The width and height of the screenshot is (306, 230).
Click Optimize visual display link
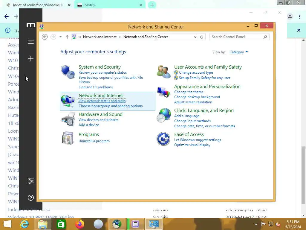(x=192, y=145)
